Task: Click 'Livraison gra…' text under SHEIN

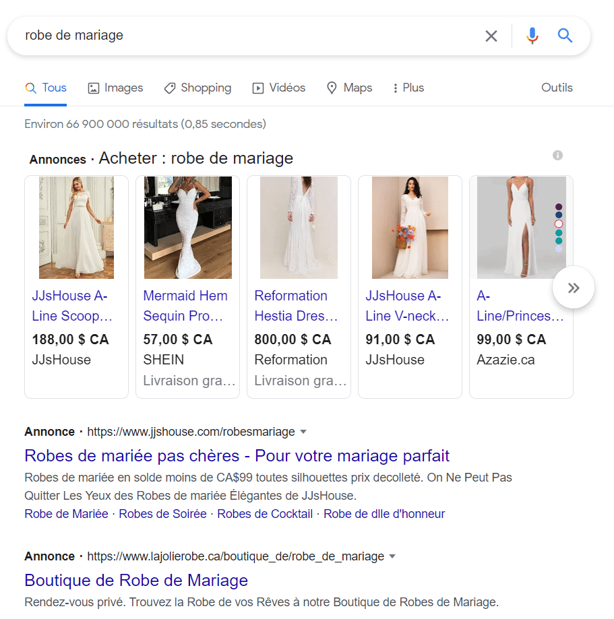Action: pyautogui.click(x=189, y=381)
